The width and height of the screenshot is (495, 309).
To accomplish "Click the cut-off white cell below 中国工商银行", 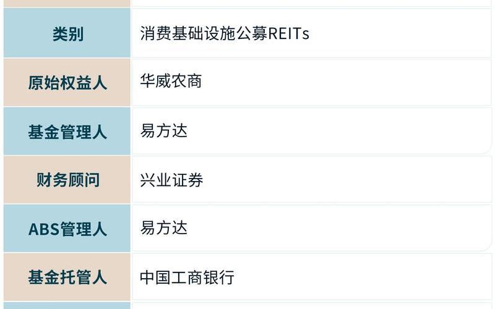I will coord(309,306).
